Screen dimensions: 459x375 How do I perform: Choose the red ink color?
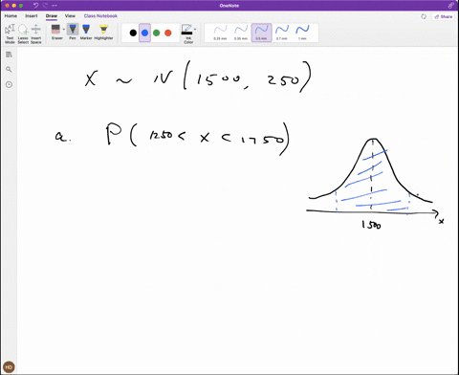(168, 33)
